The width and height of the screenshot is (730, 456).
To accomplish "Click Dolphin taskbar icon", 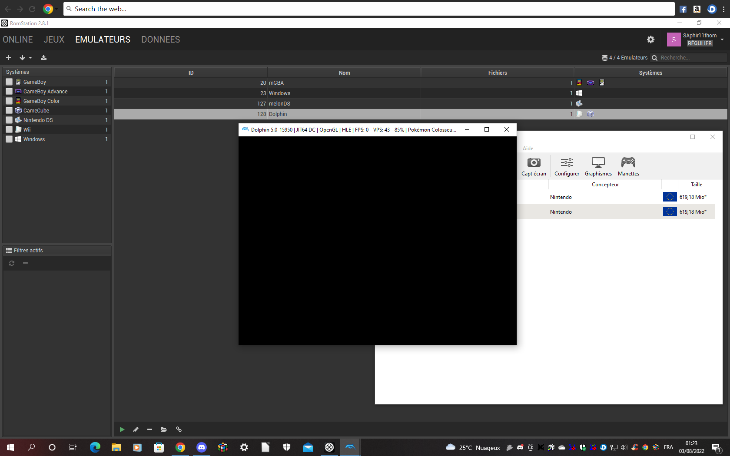I will (350, 447).
